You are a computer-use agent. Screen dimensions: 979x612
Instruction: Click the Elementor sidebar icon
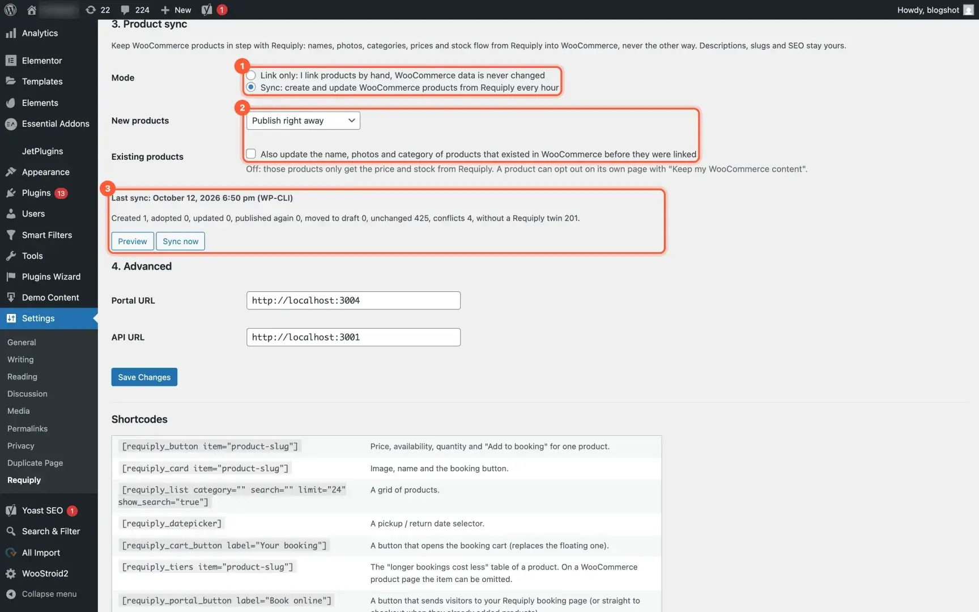coord(11,60)
